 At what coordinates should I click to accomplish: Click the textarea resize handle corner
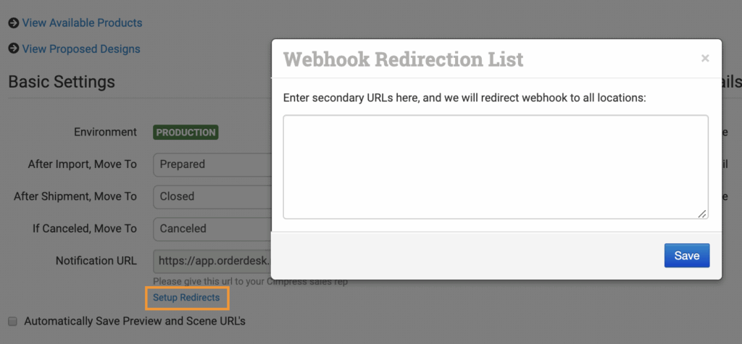pos(701,213)
